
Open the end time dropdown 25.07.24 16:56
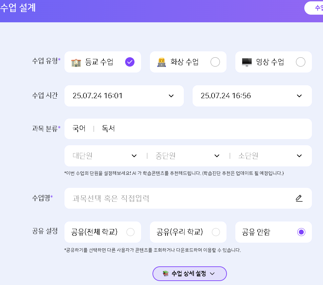252,96
